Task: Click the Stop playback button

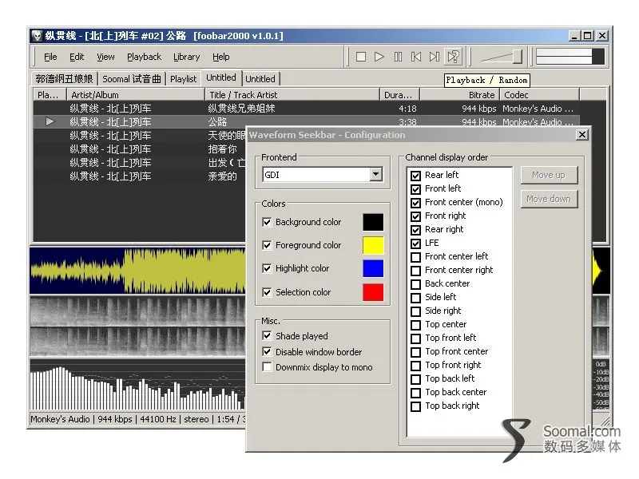Action: [x=361, y=57]
